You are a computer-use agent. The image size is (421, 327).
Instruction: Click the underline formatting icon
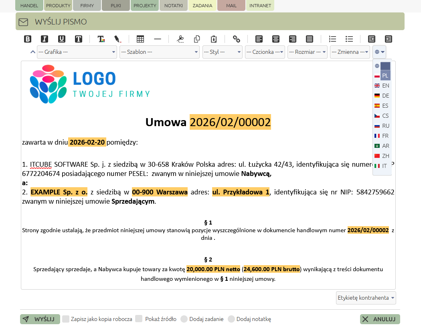pos(62,39)
